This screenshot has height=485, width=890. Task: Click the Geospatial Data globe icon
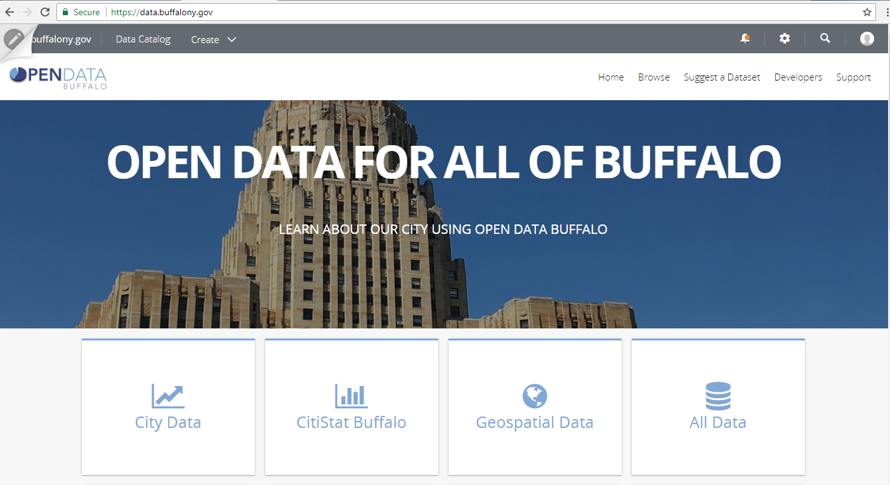[x=535, y=396]
